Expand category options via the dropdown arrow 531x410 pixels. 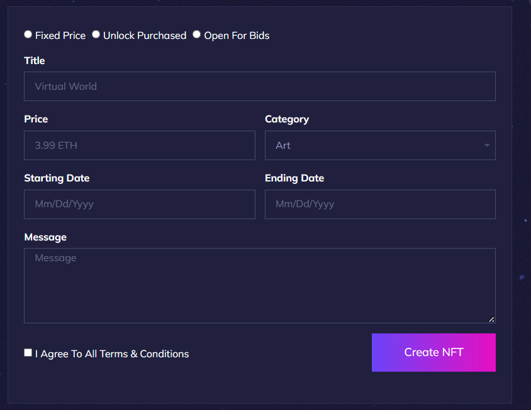coord(486,145)
